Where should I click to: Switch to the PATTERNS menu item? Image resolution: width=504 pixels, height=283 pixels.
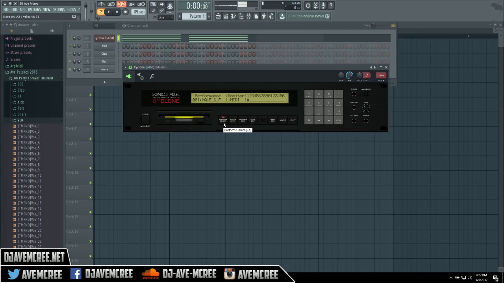[x=35, y=9]
